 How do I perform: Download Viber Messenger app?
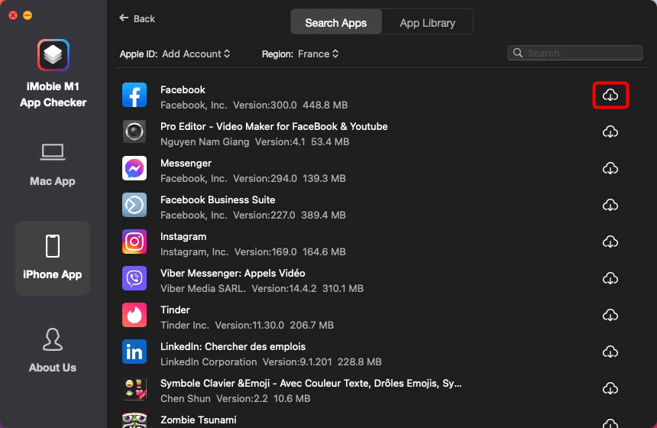(x=610, y=278)
